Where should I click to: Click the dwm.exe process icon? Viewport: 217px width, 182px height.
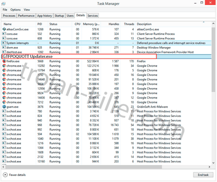point(4,47)
